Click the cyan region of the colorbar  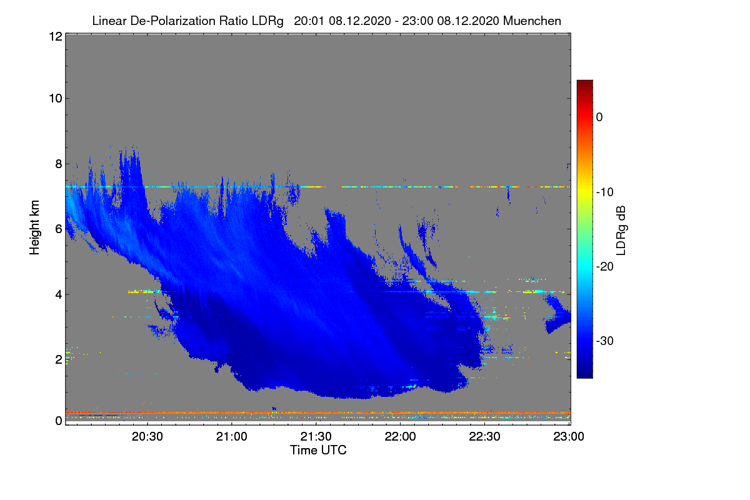584,266
